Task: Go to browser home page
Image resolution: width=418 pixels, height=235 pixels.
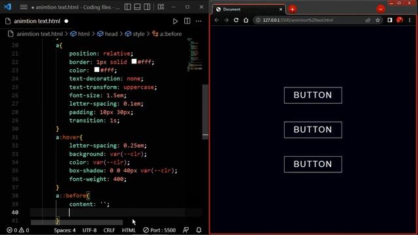Action: coord(246,20)
